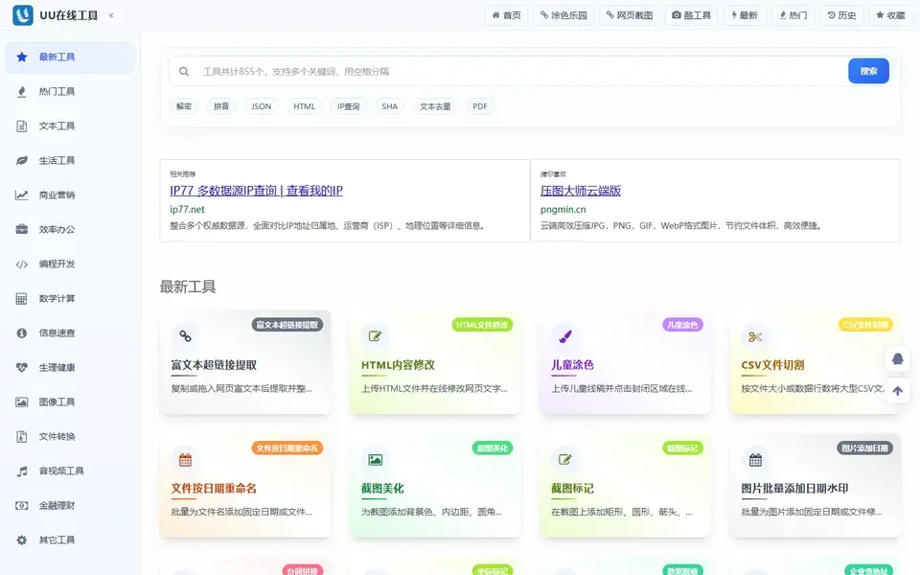Screen dimensions: 920x575
Task: Select the SHA keyword tag
Action: 390,106
